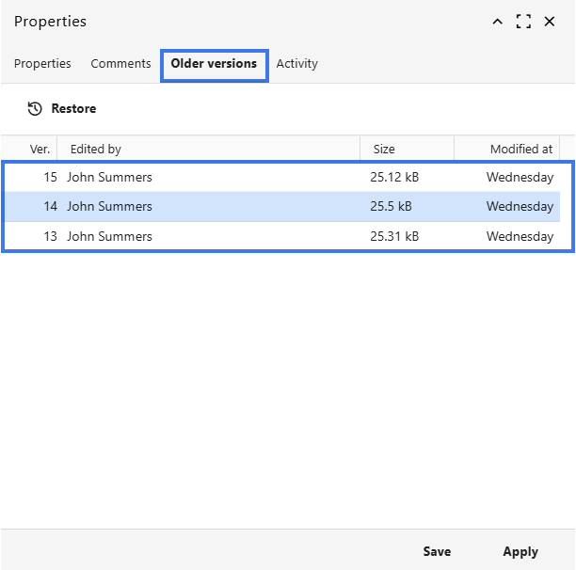This screenshot has height=570, width=576.
Task: Click the Save button
Action: tap(437, 551)
